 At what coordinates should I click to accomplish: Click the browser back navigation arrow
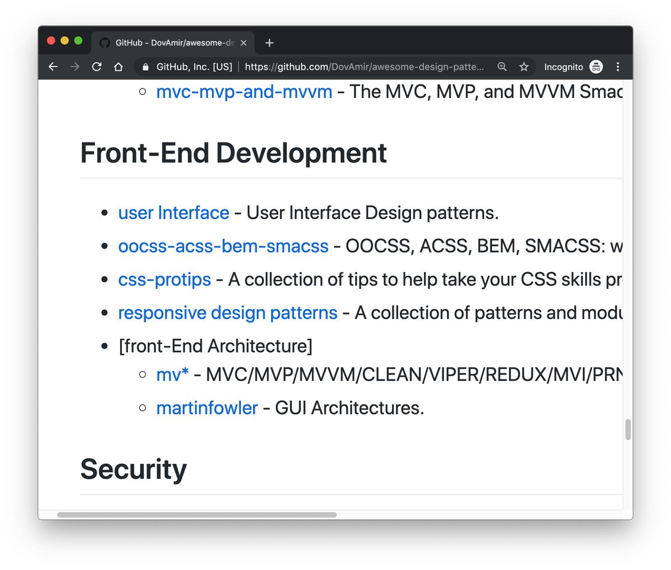53,66
